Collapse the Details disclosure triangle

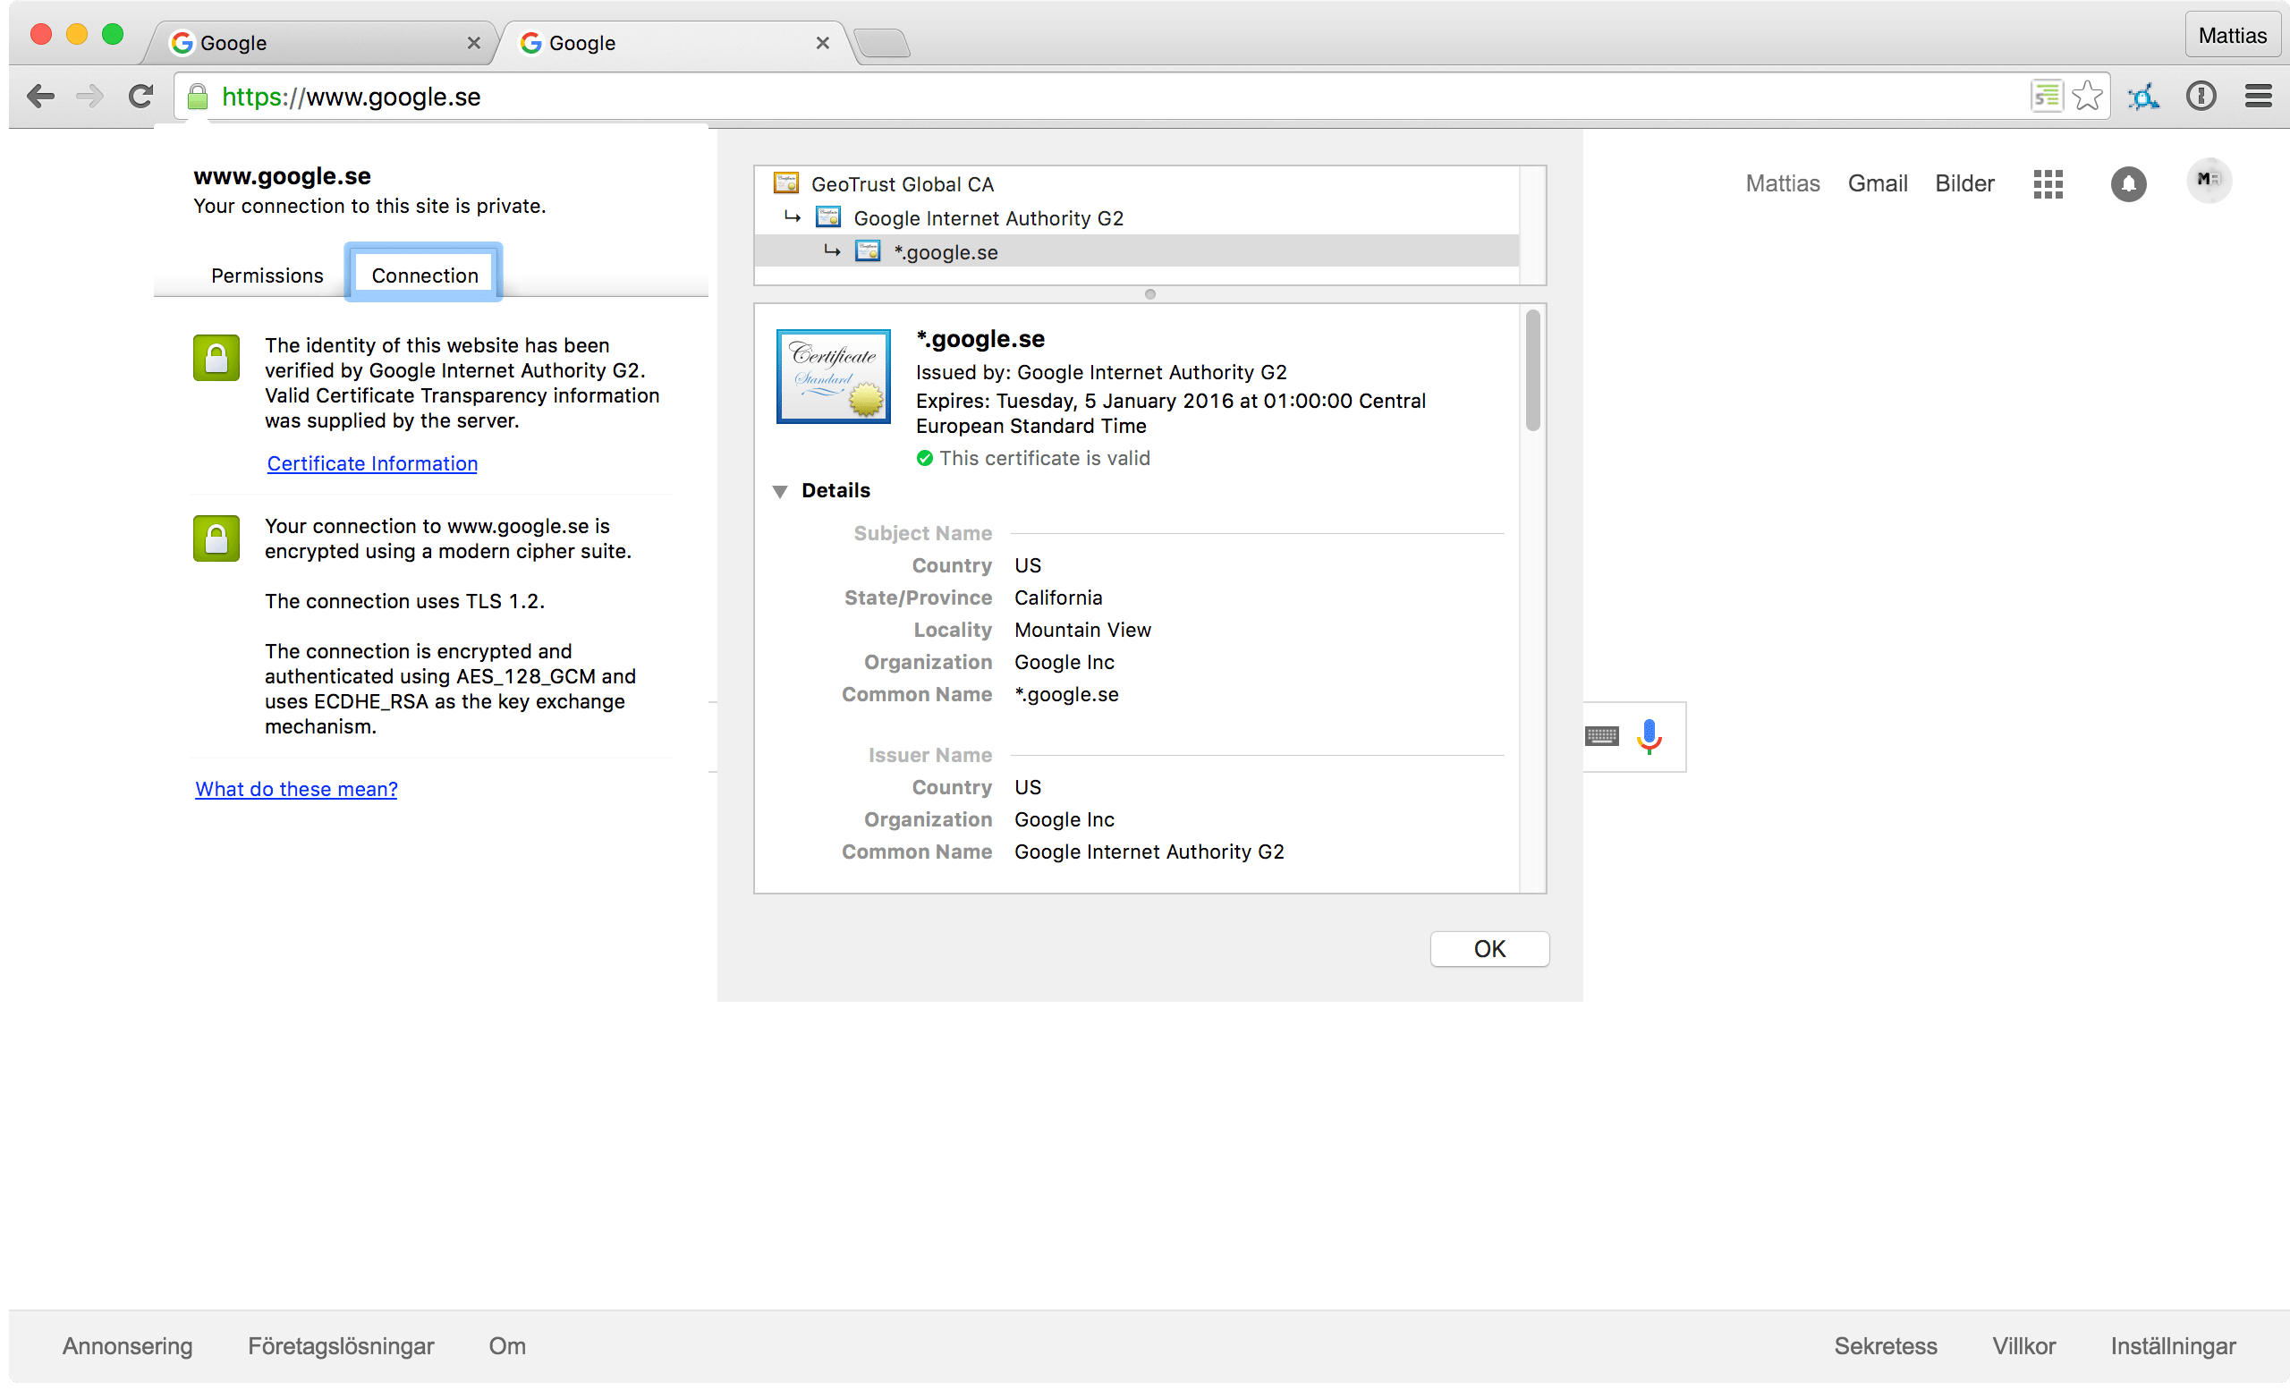coord(781,490)
